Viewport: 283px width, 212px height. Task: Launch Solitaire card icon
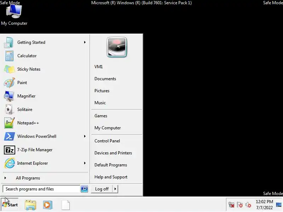(9, 110)
